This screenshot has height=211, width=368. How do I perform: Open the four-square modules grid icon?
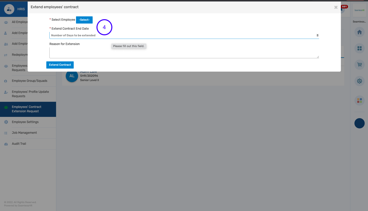click(359, 48)
